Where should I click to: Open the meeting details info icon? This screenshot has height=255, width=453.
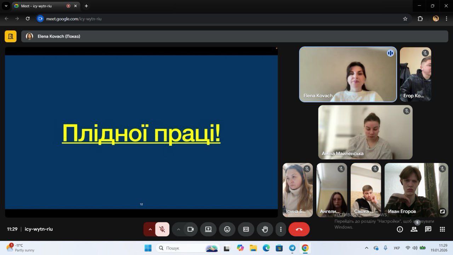pos(400,229)
